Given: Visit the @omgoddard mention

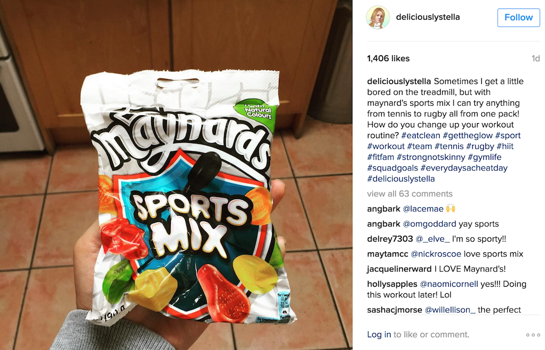Looking at the screenshot, I should 430,224.
